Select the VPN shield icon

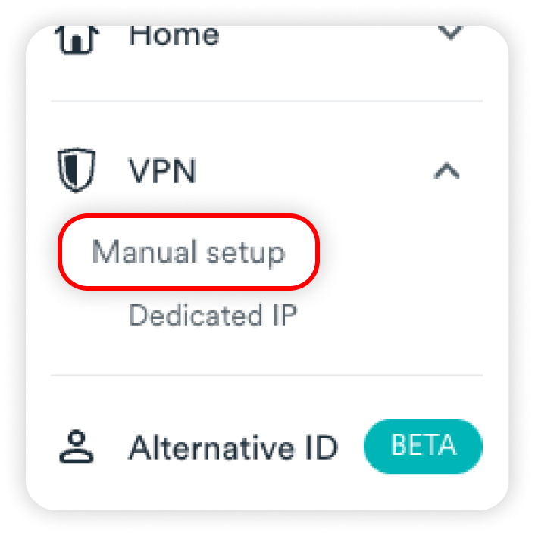pos(77,170)
